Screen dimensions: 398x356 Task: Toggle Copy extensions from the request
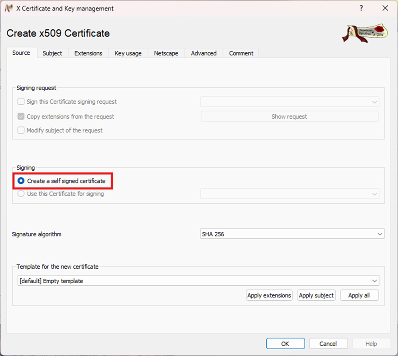[x=21, y=117]
